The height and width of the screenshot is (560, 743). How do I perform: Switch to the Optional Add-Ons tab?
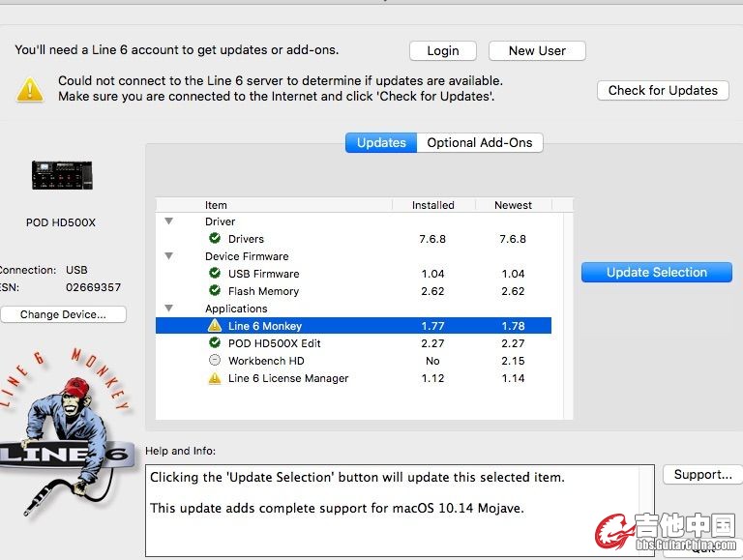tap(480, 142)
